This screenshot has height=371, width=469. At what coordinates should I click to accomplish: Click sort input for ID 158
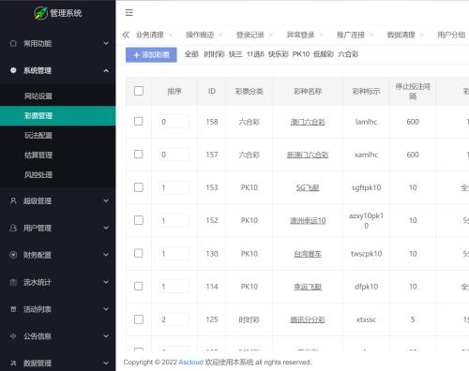[x=174, y=122]
